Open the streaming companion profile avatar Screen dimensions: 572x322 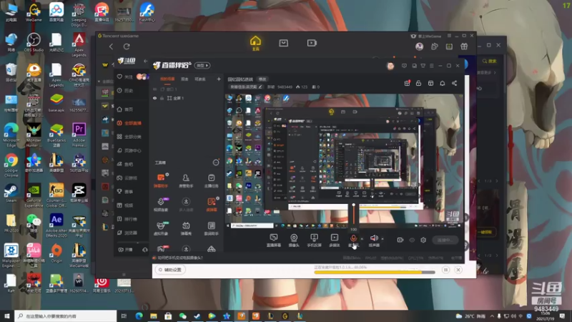click(x=390, y=66)
